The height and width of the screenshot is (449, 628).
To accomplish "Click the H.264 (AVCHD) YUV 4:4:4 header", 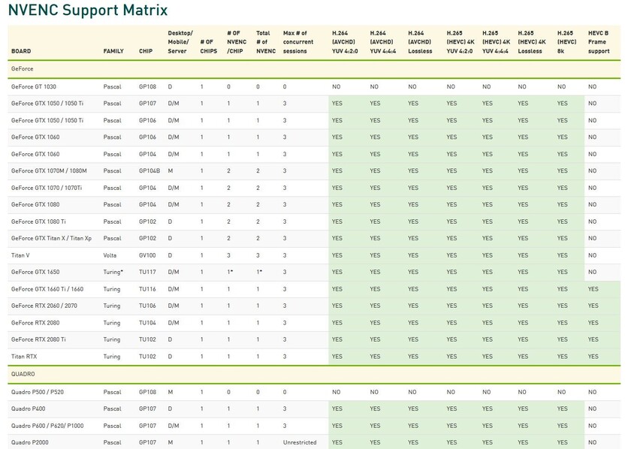I will pyautogui.click(x=383, y=42).
